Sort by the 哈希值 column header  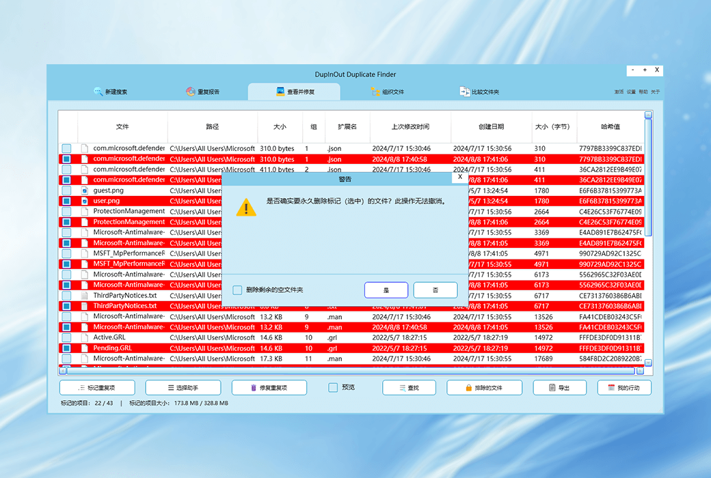(611, 127)
